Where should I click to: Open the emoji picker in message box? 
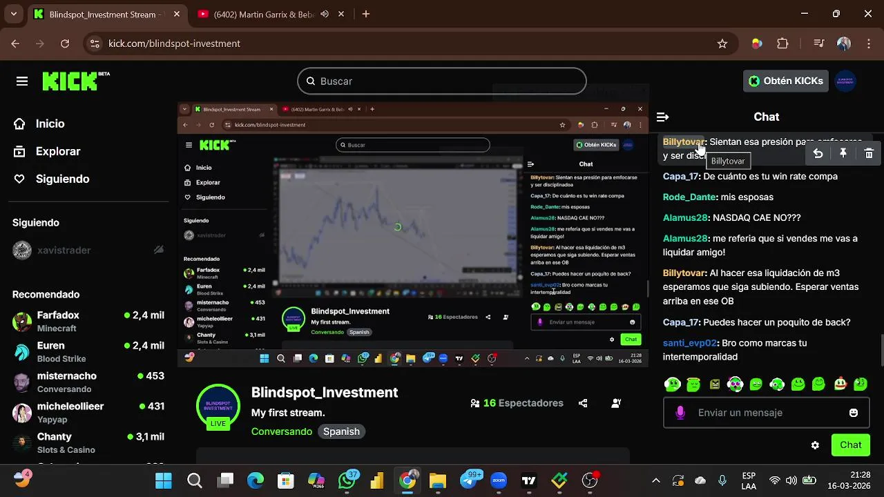[854, 413]
